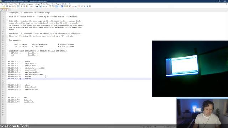Click the Close document toolbar icon

click(13, 6)
